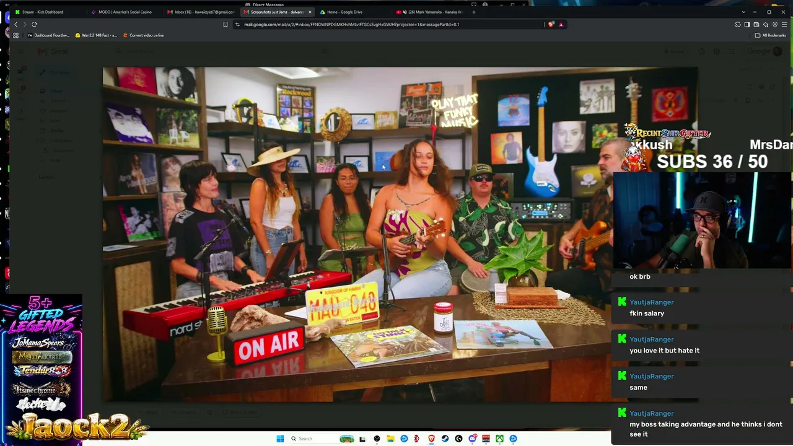Click the 'ok brb' chat message

click(x=640, y=276)
